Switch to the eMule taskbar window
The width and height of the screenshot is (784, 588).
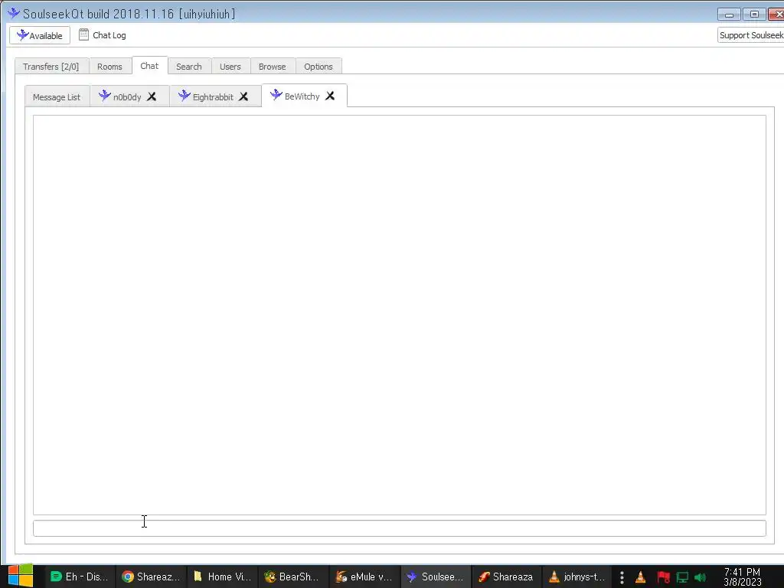tap(364, 577)
